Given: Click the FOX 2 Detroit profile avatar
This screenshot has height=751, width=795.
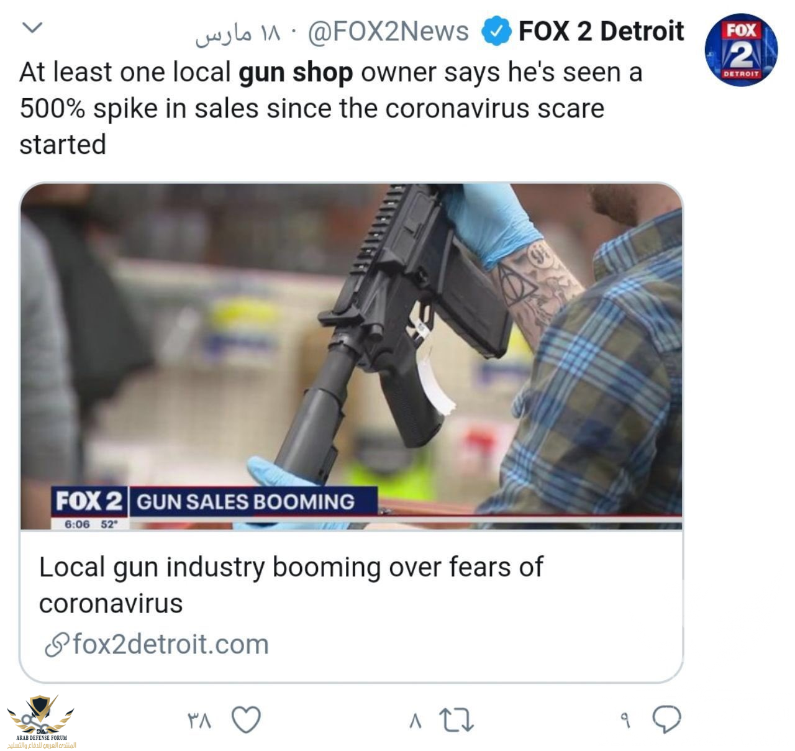Looking at the screenshot, I should click(x=741, y=50).
